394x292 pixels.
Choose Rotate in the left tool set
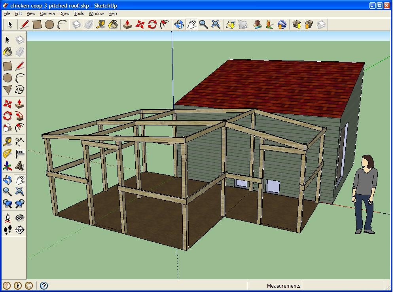tap(7, 116)
